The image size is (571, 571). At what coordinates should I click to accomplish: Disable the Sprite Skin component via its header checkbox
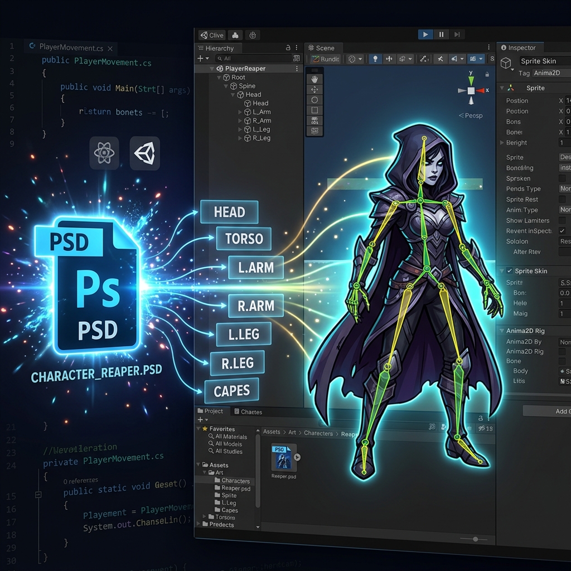click(510, 270)
